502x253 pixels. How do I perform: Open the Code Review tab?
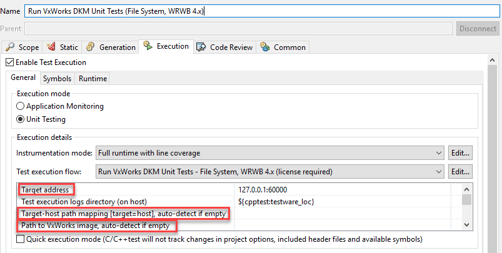(225, 47)
